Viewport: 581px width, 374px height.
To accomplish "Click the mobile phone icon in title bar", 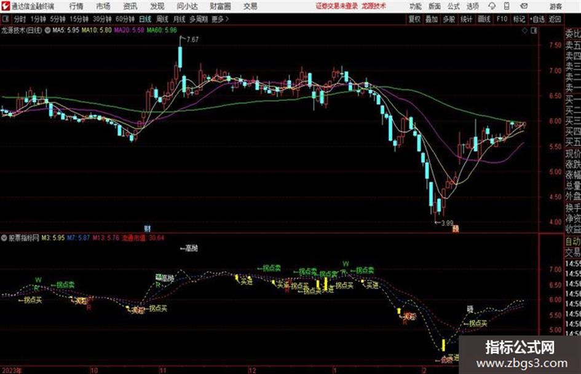I will click(507, 6).
